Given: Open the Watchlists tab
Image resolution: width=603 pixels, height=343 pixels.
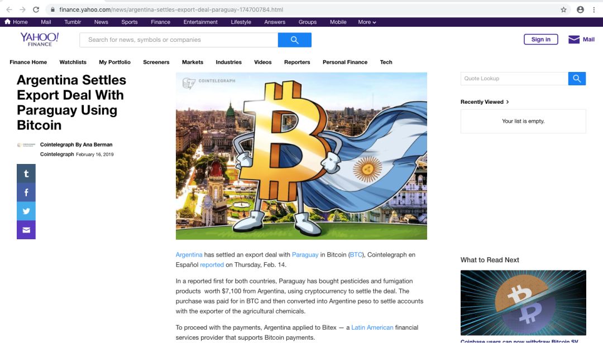Looking at the screenshot, I should tap(73, 62).
